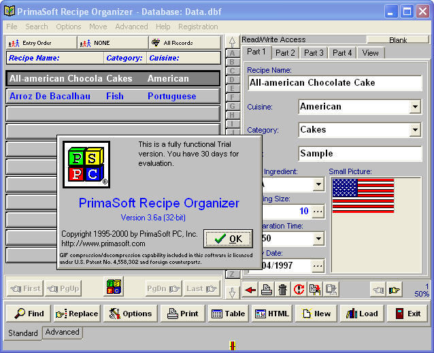Screen dimensions: 434x353
Task: Select the Arroz De Bacalhau record row
Action: pyautogui.click(x=113, y=97)
